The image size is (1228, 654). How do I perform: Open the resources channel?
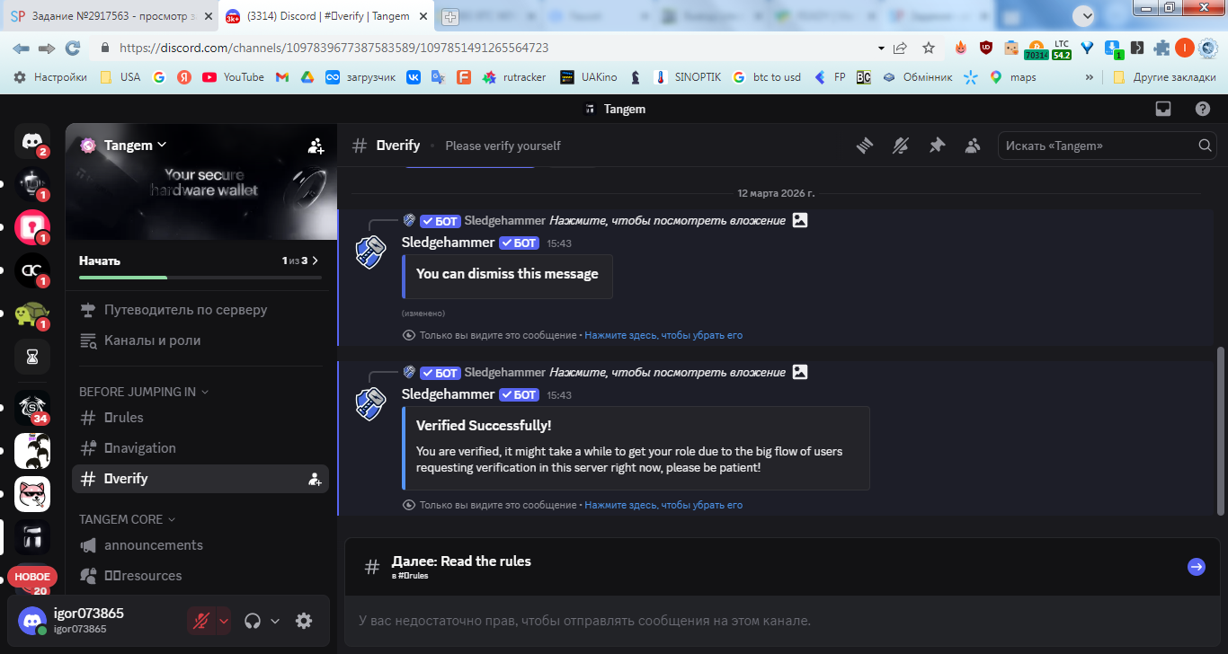pos(200,576)
